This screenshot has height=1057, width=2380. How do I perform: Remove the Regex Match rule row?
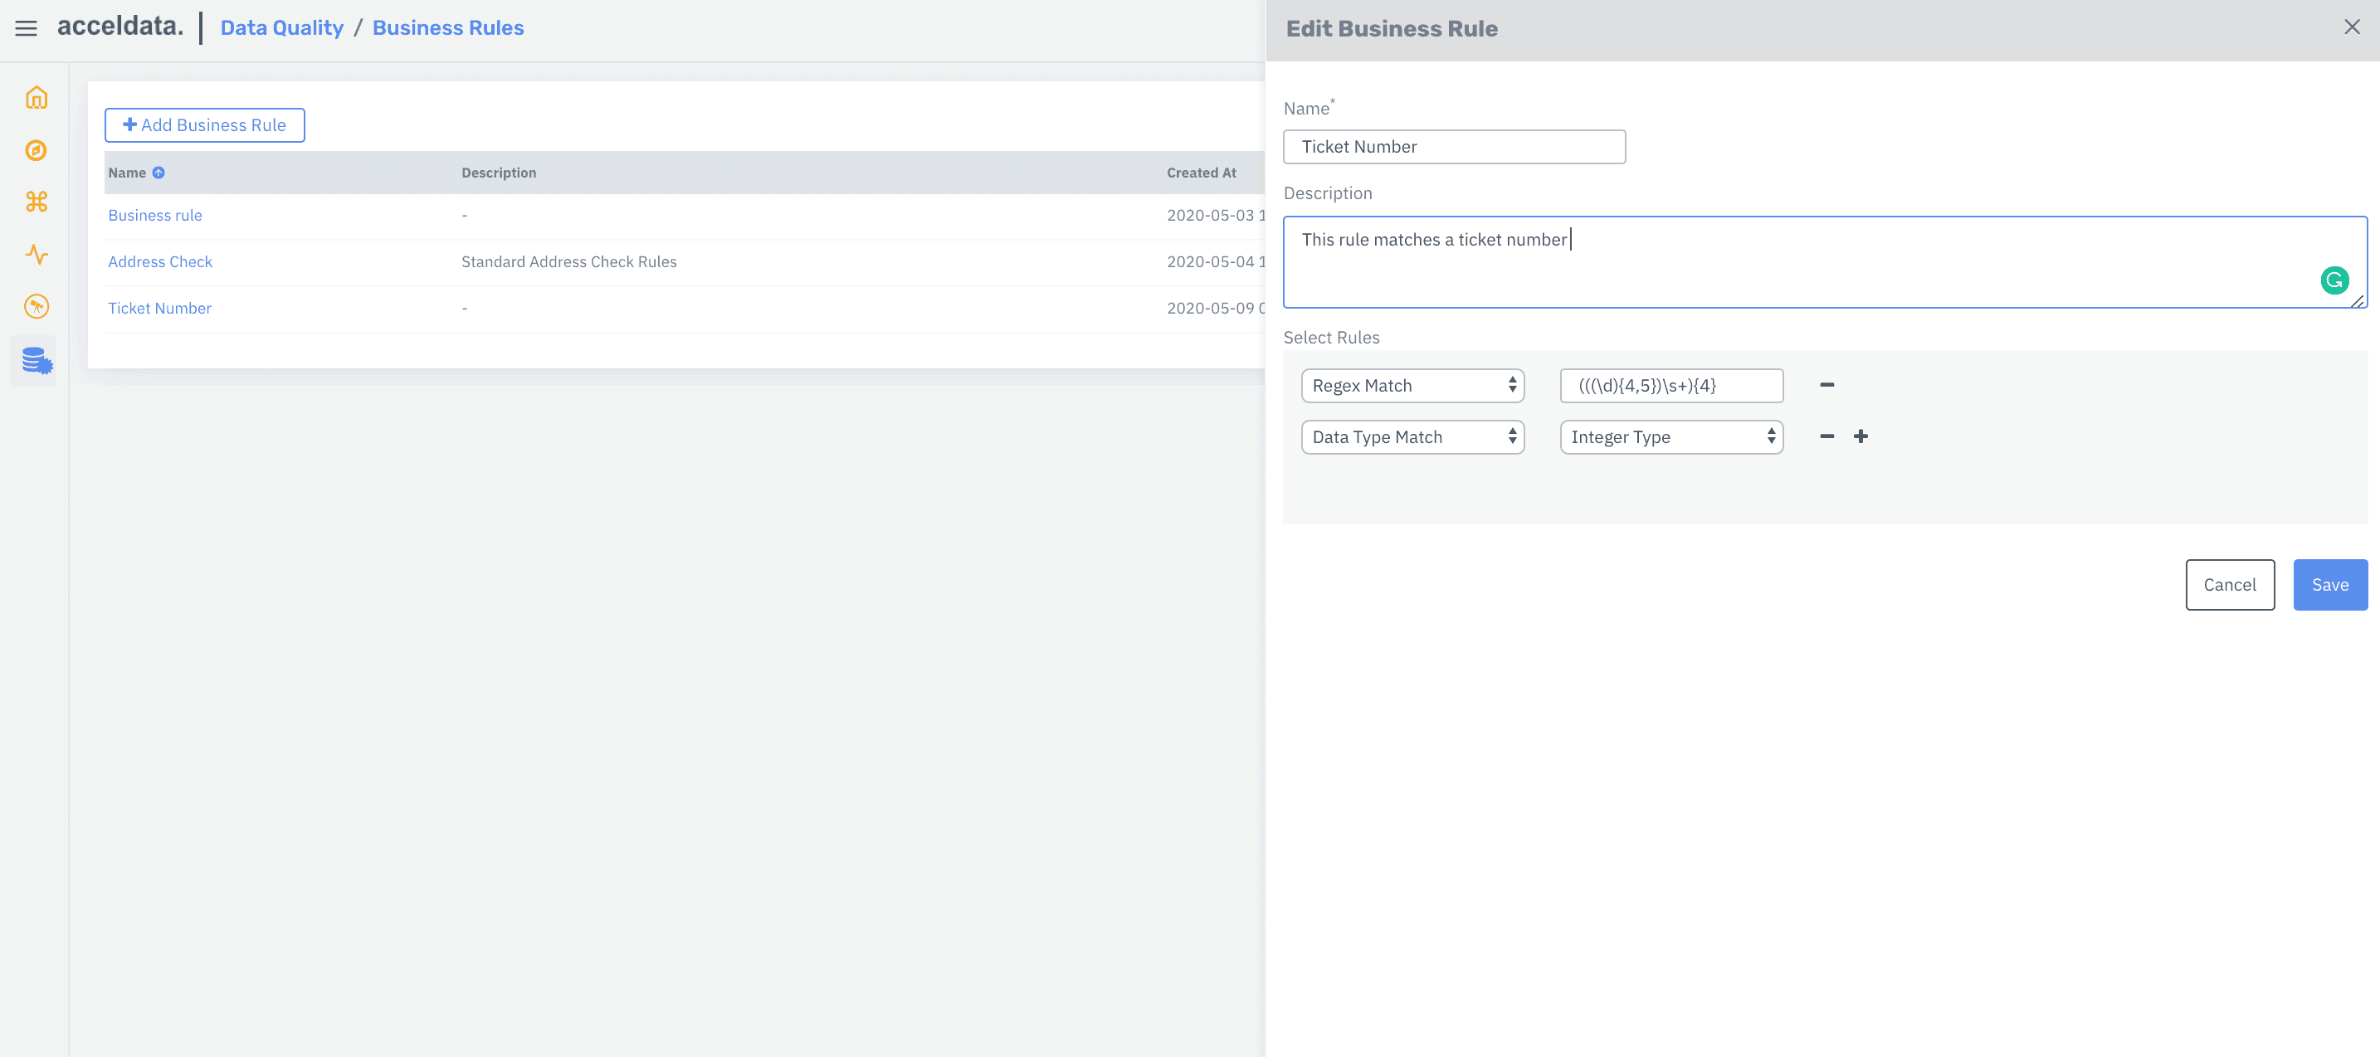coord(1826,384)
